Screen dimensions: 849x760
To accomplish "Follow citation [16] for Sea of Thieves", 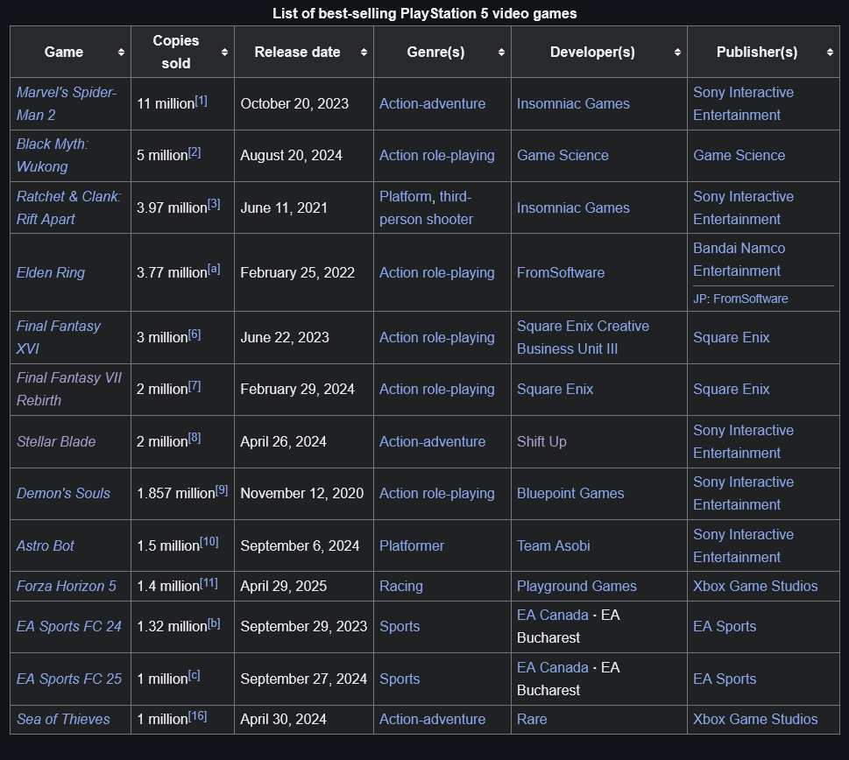I will pyautogui.click(x=198, y=716).
